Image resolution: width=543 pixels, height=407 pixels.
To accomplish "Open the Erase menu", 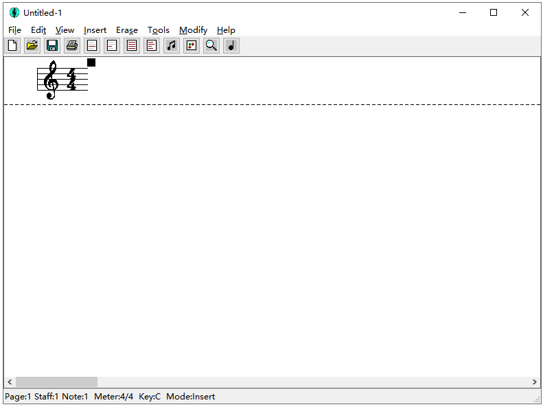I will click(x=127, y=30).
